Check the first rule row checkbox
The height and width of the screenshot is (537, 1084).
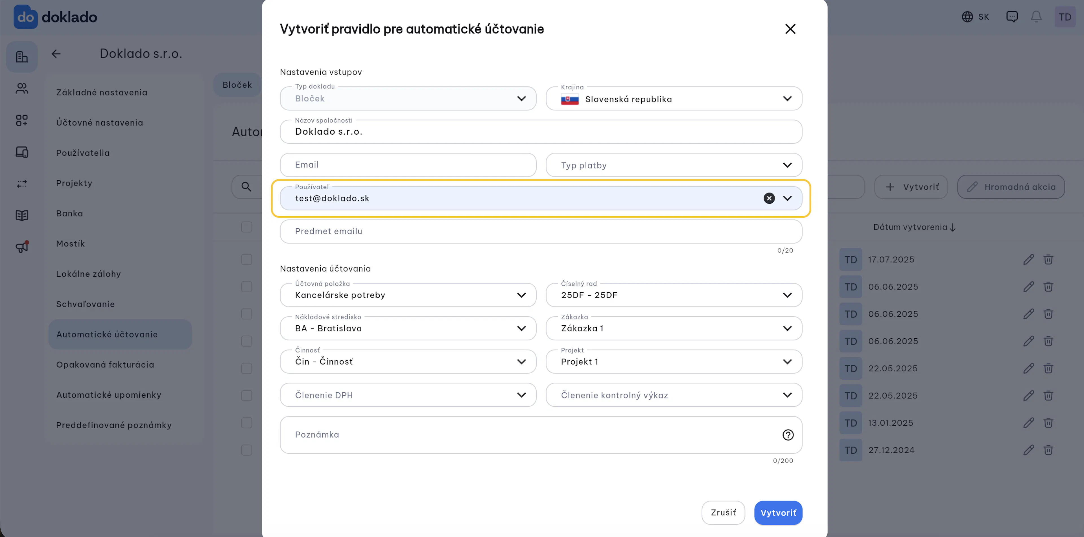pyautogui.click(x=247, y=259)
